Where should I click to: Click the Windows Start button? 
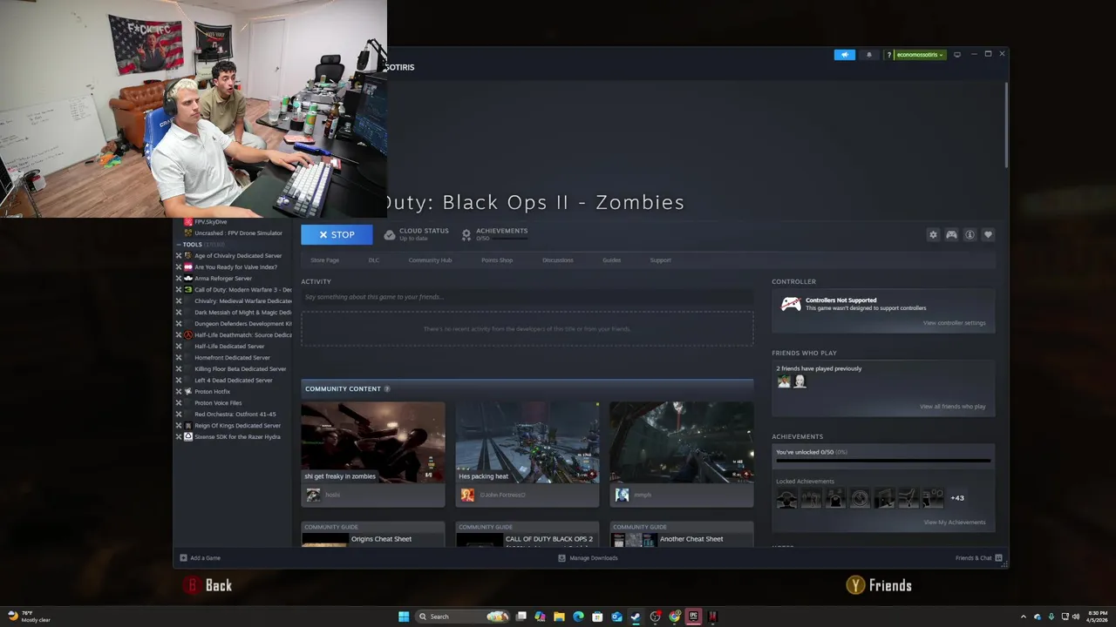404,617
